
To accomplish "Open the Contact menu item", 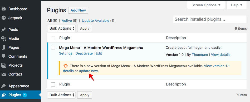I will (20, 74).
